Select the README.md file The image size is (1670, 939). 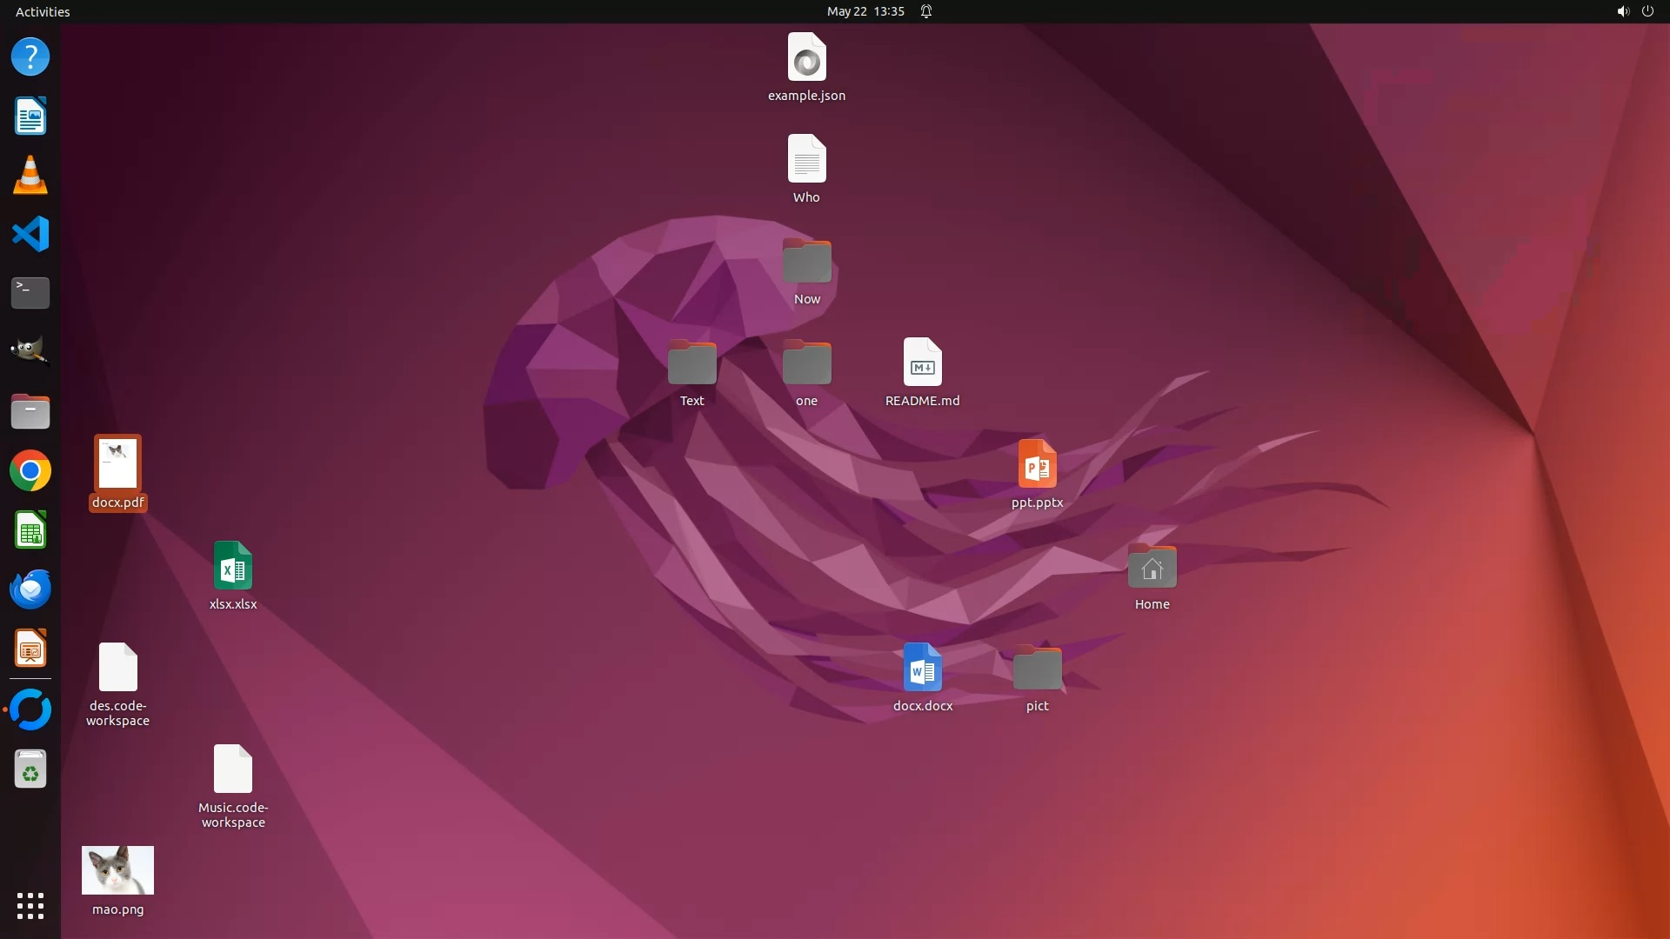tap(922, 363)
